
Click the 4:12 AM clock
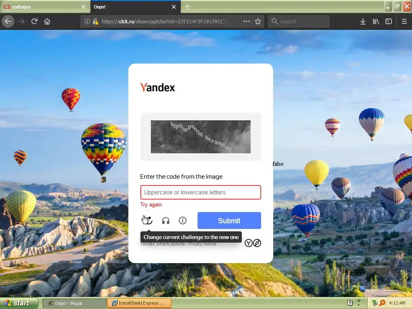click(397, 303)
